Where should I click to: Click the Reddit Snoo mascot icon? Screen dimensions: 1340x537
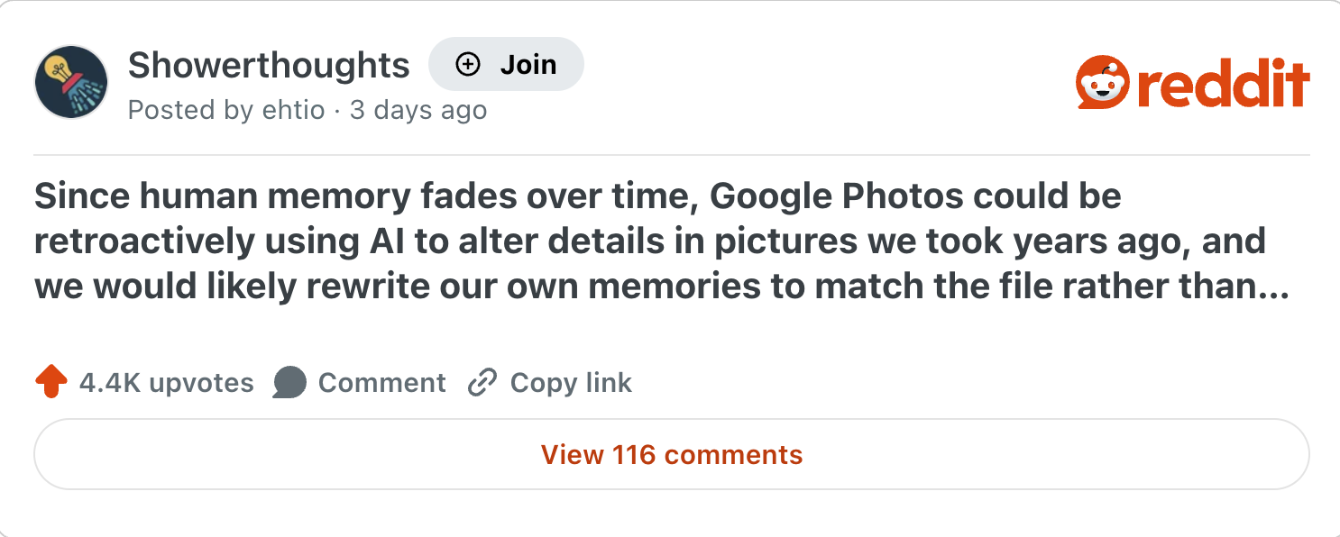(x=1102, y=84)
